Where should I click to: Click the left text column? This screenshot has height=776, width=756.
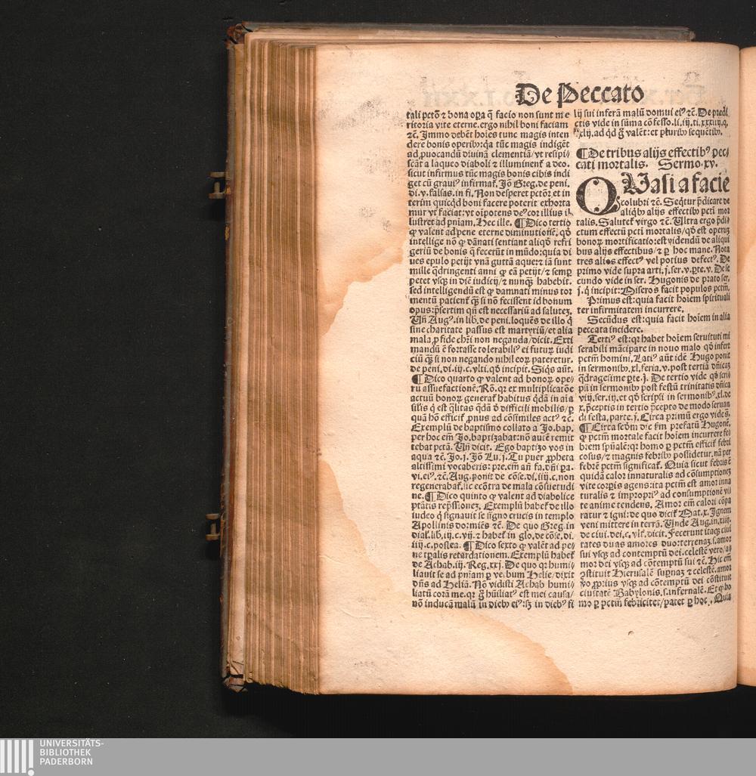click(487, 355)
